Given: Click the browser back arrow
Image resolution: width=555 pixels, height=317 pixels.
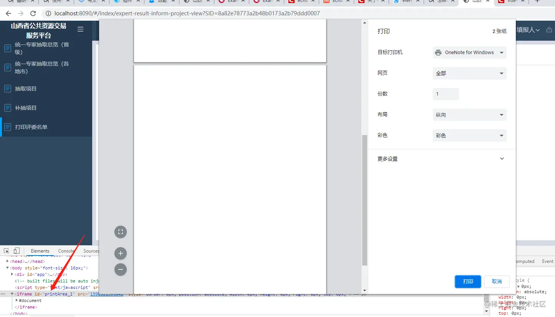Looking at the screenshot, I should coord(8,13).
